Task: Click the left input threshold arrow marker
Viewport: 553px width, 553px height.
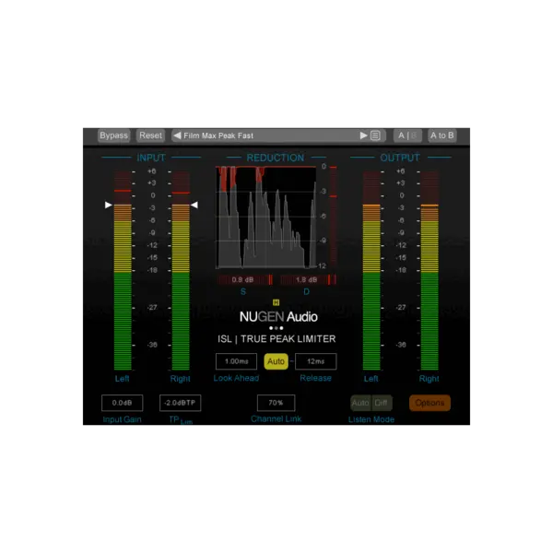Action: point(108,205)
